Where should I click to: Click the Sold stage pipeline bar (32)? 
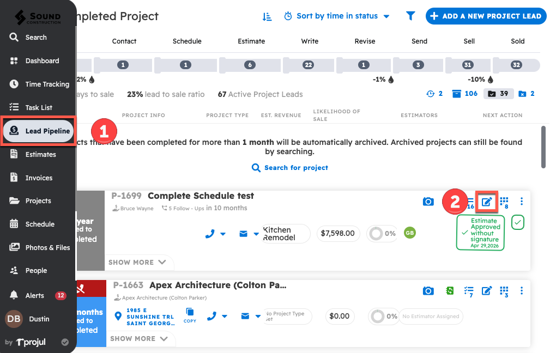click(516, 65)
